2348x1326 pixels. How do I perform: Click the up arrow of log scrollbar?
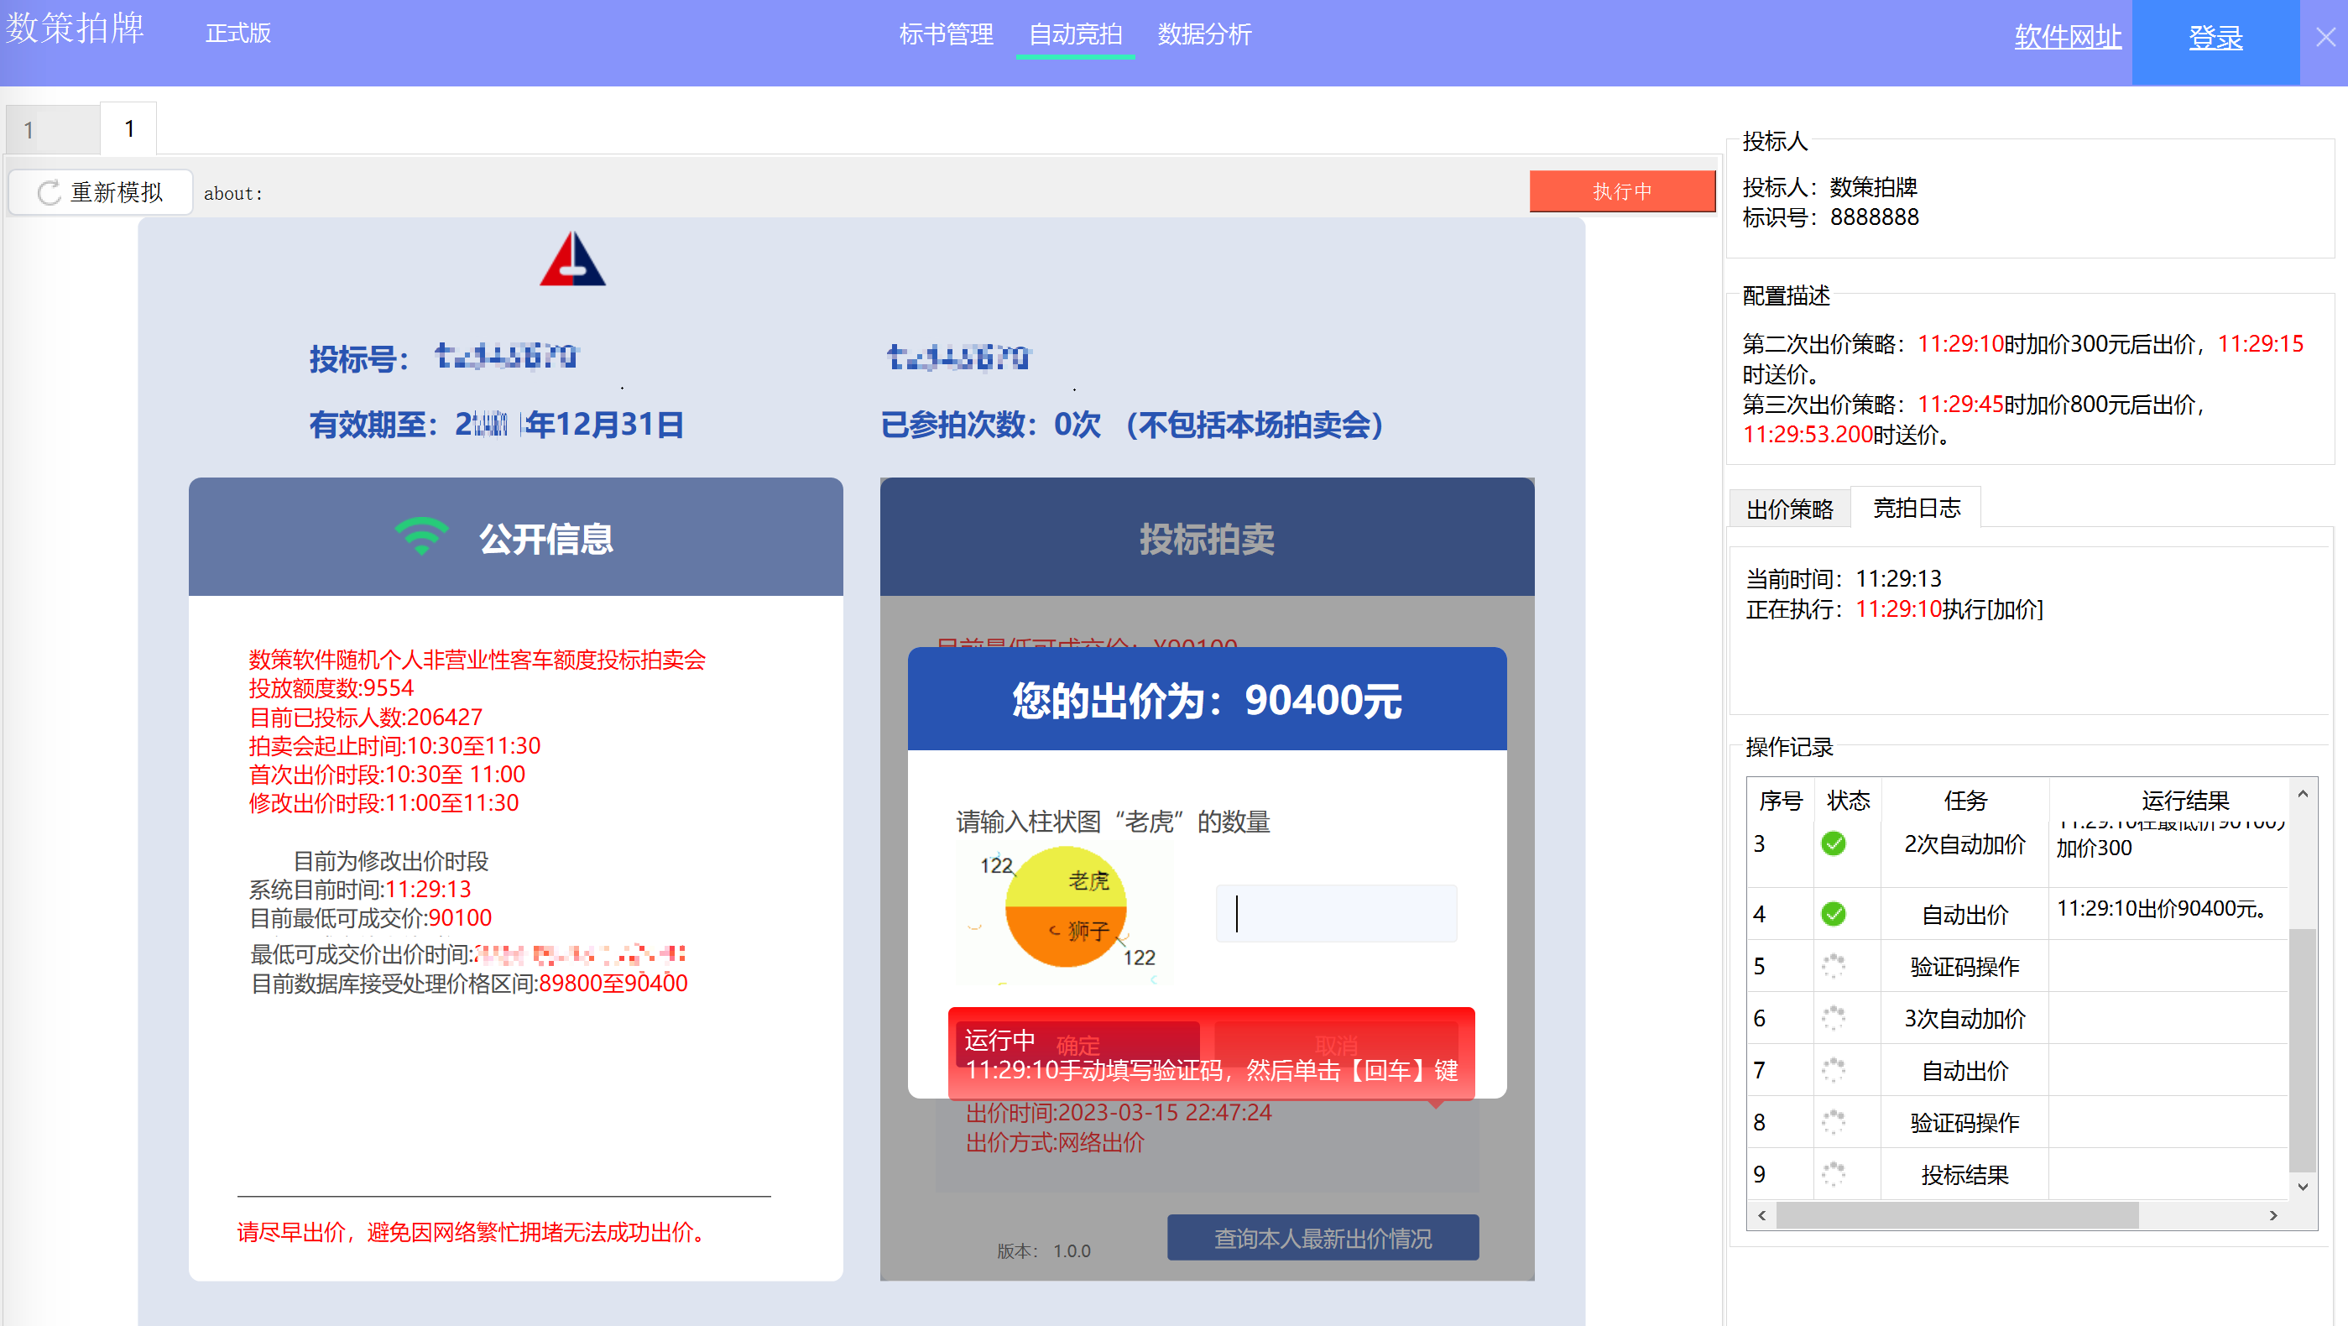point(2303,795)
